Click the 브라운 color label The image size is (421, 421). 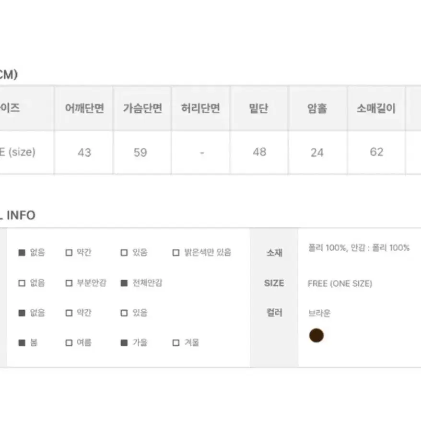pos(319,313)
